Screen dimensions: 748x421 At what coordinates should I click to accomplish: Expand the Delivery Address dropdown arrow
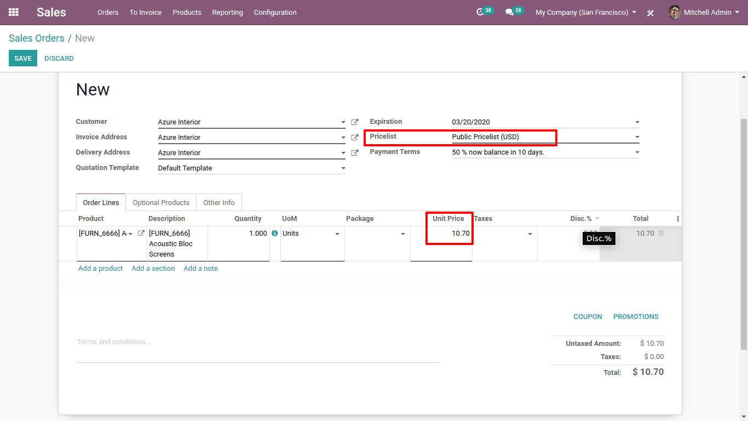(x=343, y=153)
